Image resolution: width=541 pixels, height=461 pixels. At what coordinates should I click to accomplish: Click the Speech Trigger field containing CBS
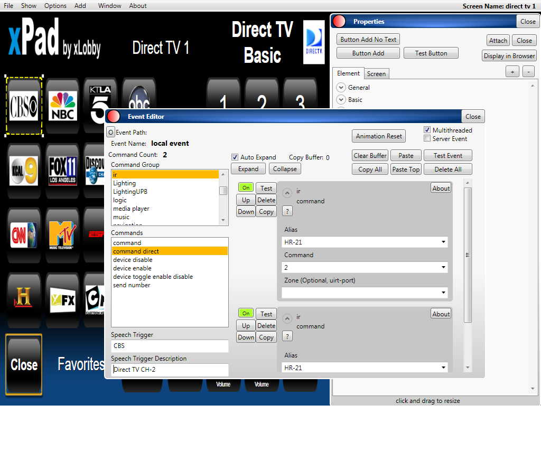tap(170, 346)
